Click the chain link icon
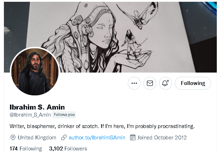The height and width of the screenshot is (154, 220). point(64,138)
